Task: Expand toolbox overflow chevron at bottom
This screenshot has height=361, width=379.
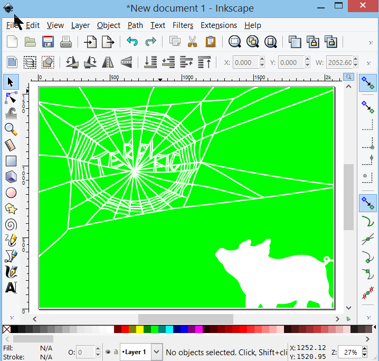Action: (12, 318)
